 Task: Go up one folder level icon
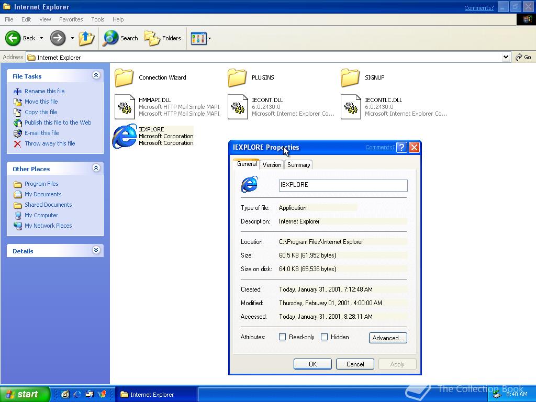point(86,38)
